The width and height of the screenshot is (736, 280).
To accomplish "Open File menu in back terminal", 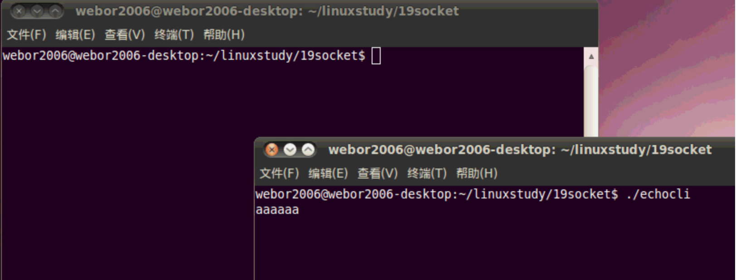I will point(26,34).
